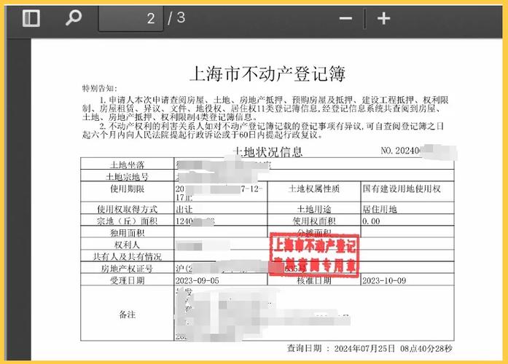508x364 pixels.
Task: Click the 共有人及共有情况 label
Action: point(127,257)
